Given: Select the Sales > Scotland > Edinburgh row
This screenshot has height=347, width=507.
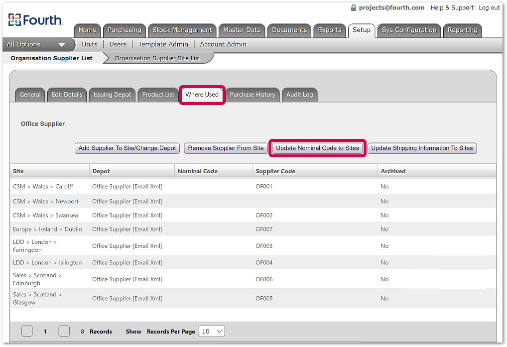Looking at the screenshot, I should [x=253, y=279].
